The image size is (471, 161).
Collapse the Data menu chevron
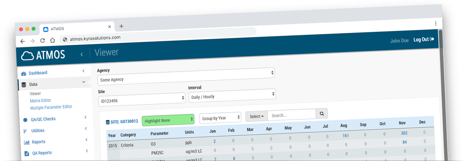point(84,82)
